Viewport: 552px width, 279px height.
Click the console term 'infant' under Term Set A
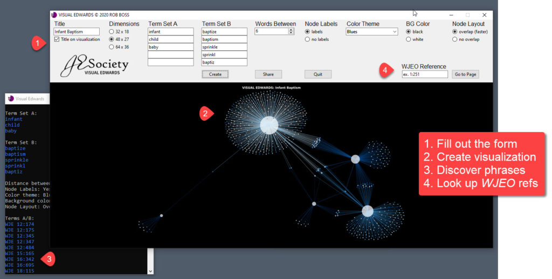[x=13, y=119]
